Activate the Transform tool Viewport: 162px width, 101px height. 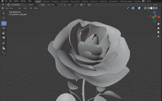point(4,38)
